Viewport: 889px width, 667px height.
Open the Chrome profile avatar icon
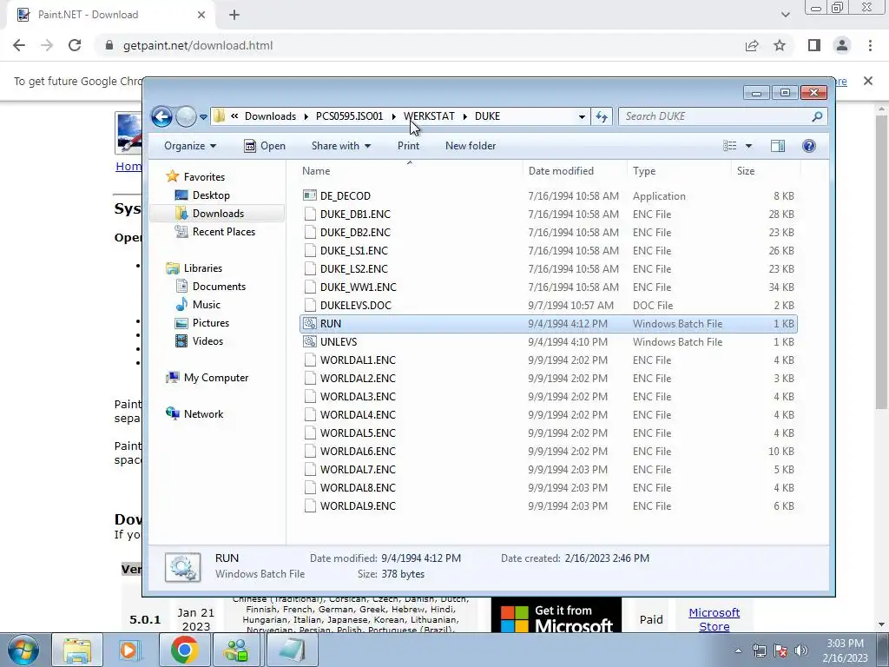[x=842, y=45]
